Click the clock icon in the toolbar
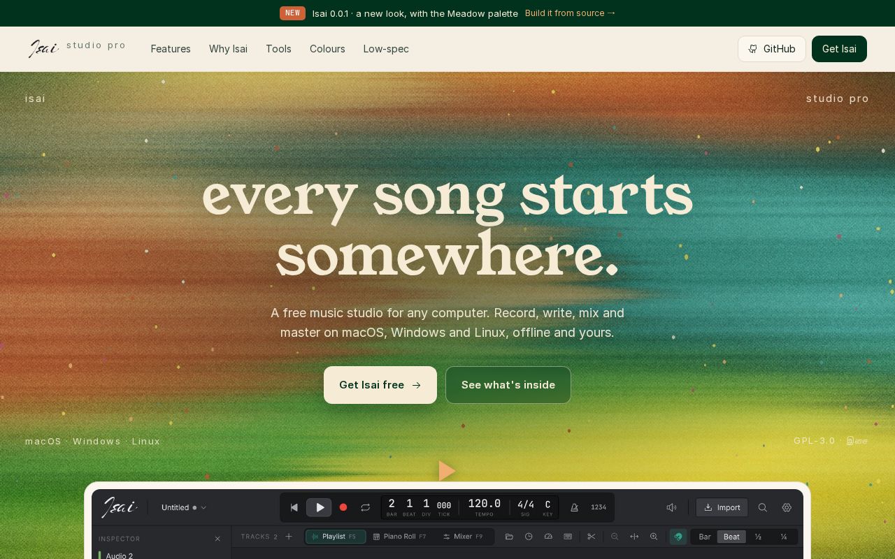The image size is (895, 559). click(x=529, y=537)
